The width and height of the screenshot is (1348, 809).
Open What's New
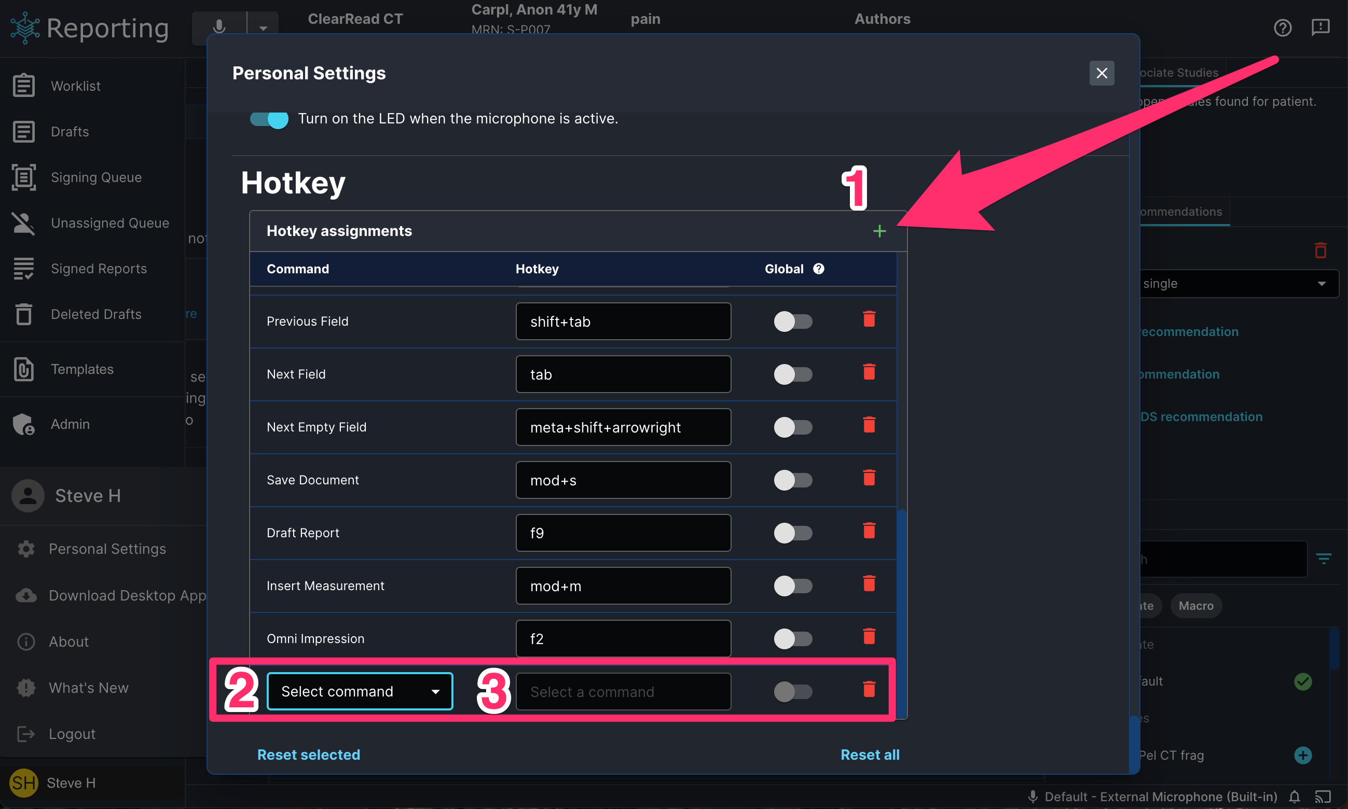point(88,688)
